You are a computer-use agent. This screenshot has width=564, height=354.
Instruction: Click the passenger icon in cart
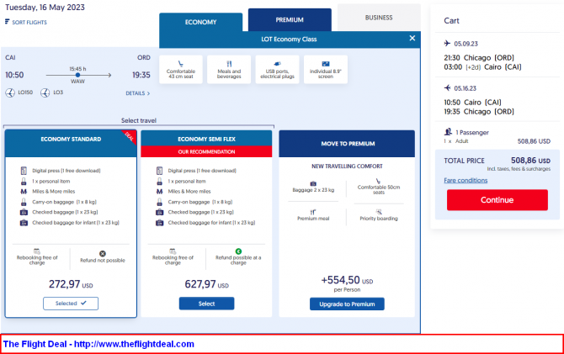(x=448, y=131)
